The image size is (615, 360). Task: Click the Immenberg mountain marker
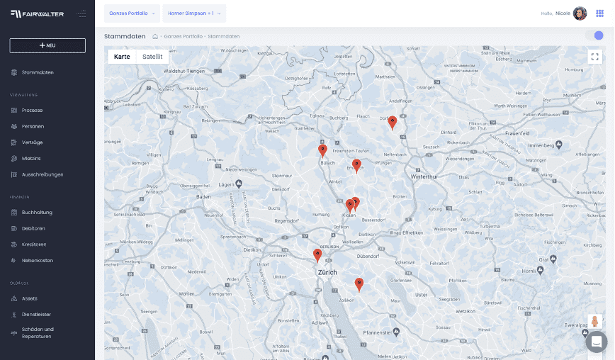559,145
